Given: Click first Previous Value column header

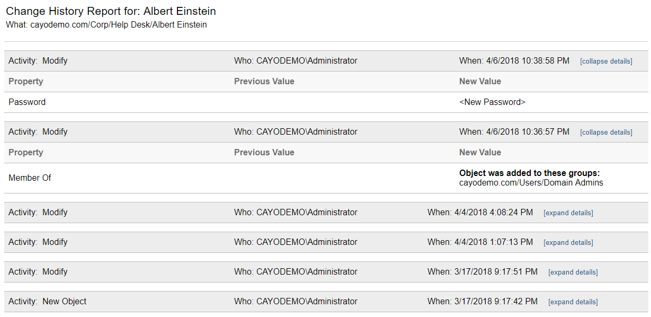Looking at the screenshot, I should (264, 82).
